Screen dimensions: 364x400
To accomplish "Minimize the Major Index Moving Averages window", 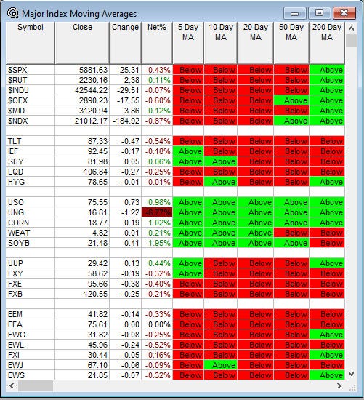I will [x=295, y=13].
